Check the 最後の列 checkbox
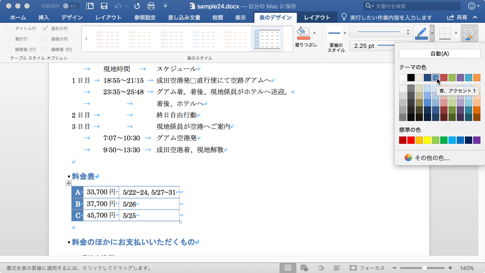The image size is (485, 273). [x=45, y=39]
